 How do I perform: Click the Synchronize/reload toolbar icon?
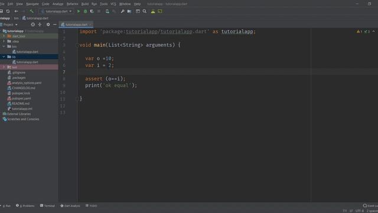(x=8, y=11)
